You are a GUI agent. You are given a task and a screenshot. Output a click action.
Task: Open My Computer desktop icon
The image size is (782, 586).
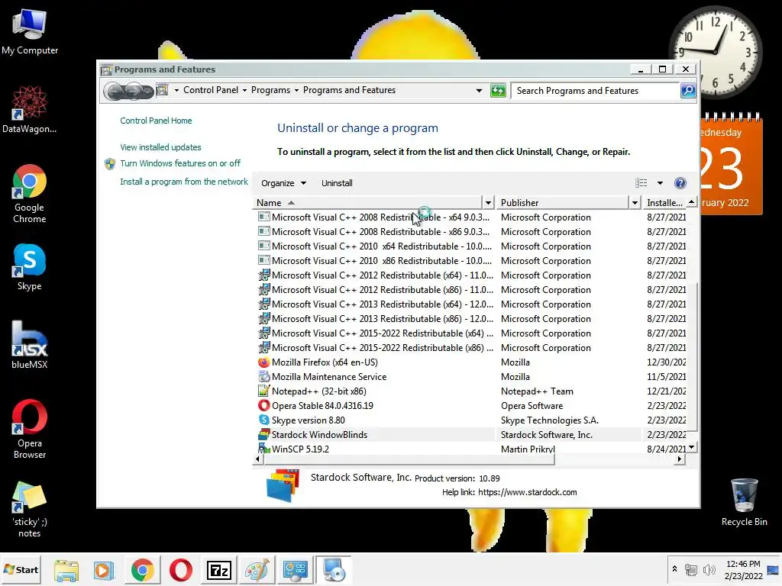coord(30,32)
